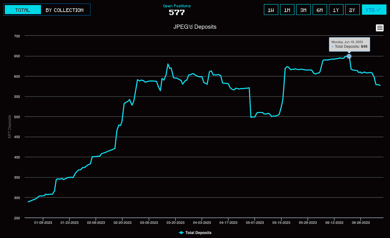This screenshot has height=238, width=390.
Task: Toggle the Total Deposits legend item
Action: pyautogui.click(x=195, y=233)
